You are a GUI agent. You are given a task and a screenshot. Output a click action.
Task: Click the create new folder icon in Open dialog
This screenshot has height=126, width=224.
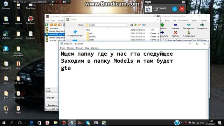pyautogui.click(x=139, y=25)
